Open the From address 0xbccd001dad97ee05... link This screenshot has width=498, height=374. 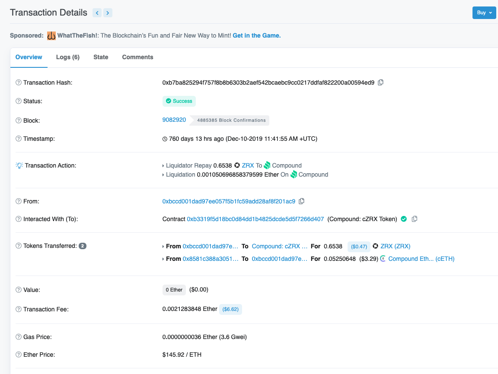coord(229,201)
